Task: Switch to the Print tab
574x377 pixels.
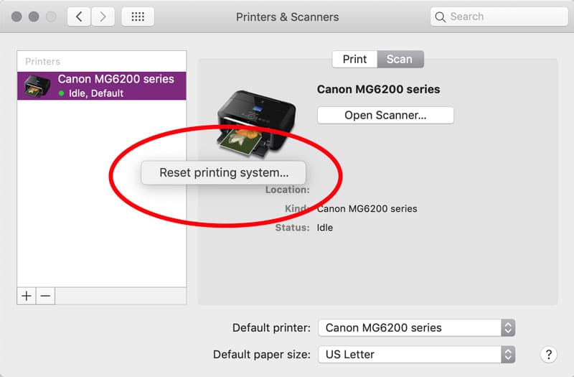Action: [354, 59]
